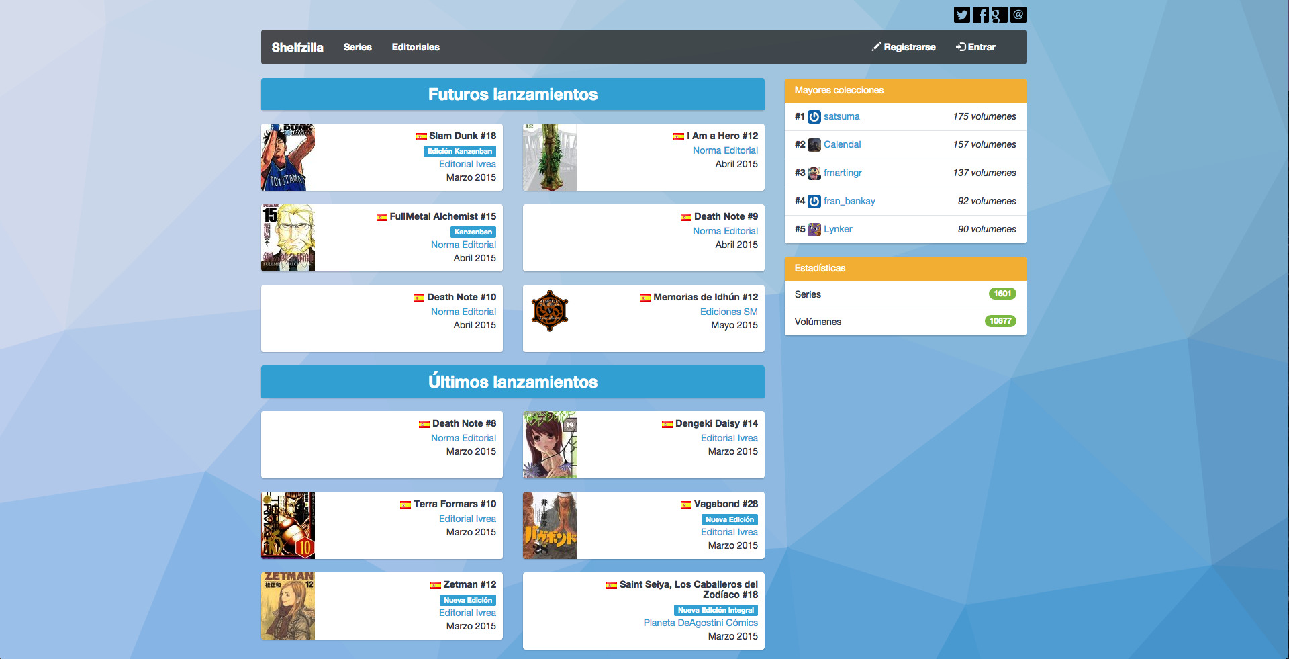Viewport: 1289px width, 659px height.
Task: Click the Death Note #9 title
Action: pos(726,216)
